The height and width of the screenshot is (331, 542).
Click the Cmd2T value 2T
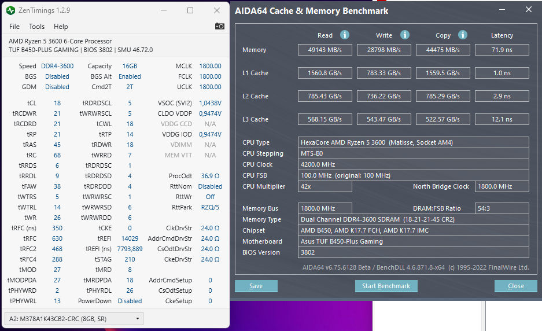click(x=130, y=87)
